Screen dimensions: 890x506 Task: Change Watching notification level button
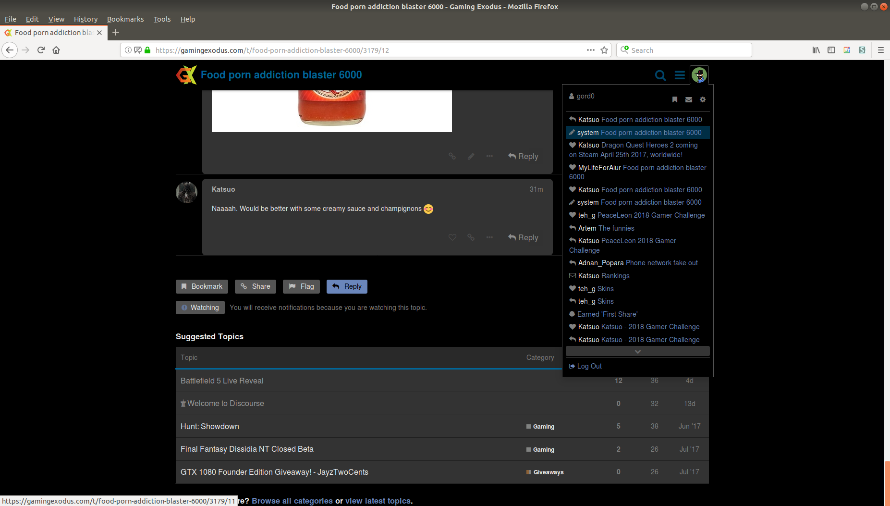click(200, 308)
